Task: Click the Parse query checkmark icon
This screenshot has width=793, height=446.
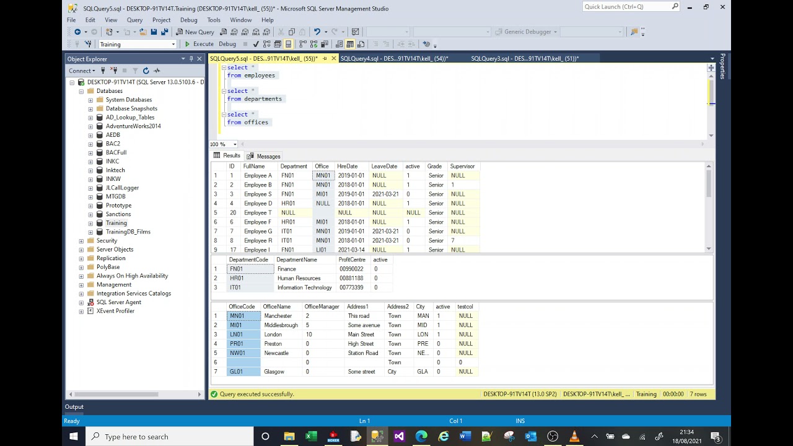Action: click(255, 44)
